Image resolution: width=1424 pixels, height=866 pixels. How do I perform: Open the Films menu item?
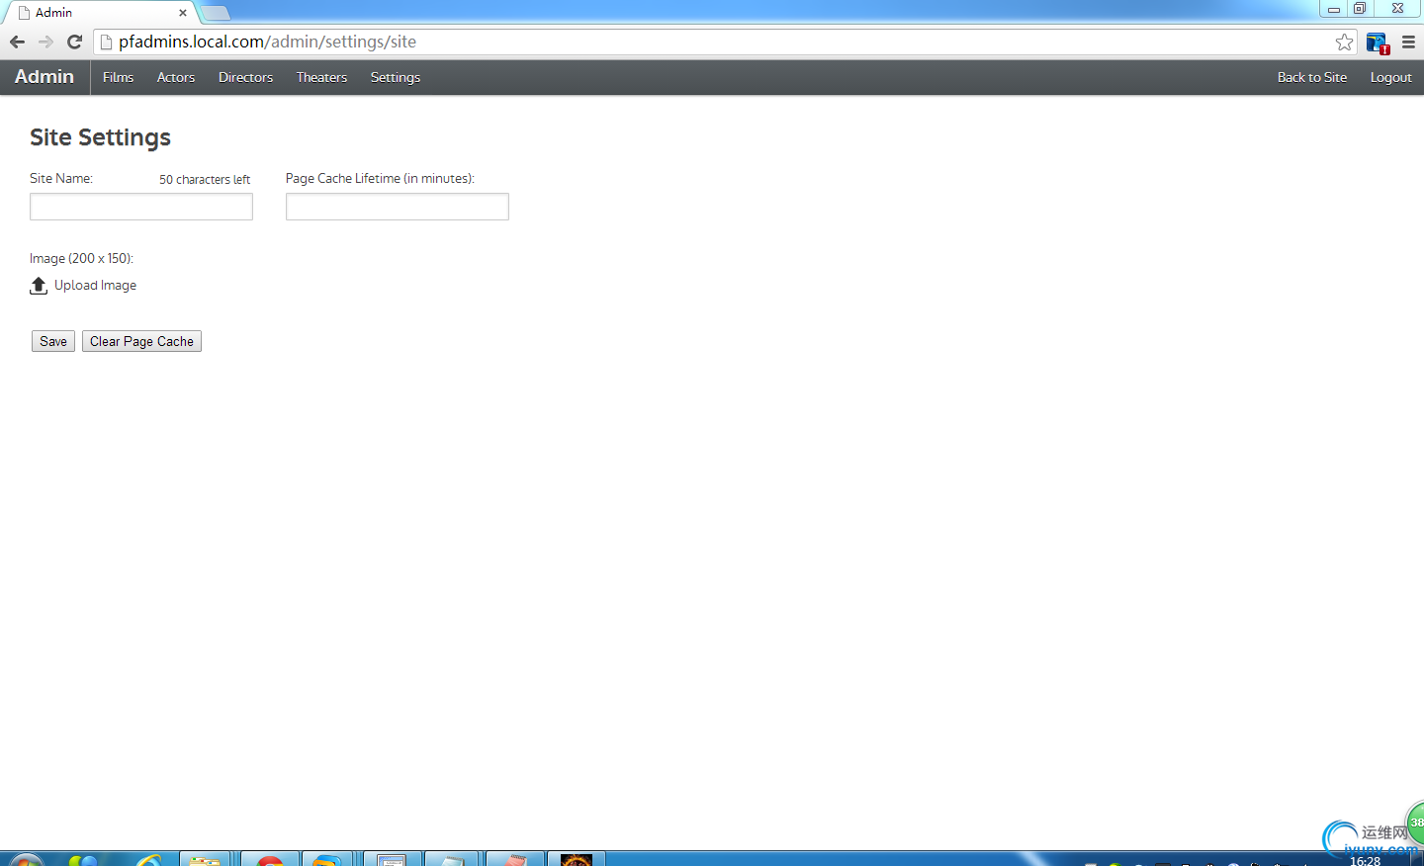(118, 77)
